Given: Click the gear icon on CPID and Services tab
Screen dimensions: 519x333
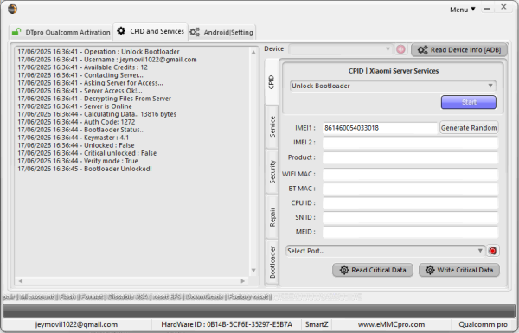Looking at the screenshot, I should (x=121, y=31).
